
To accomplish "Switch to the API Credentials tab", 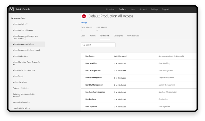I will click(133, 36).
